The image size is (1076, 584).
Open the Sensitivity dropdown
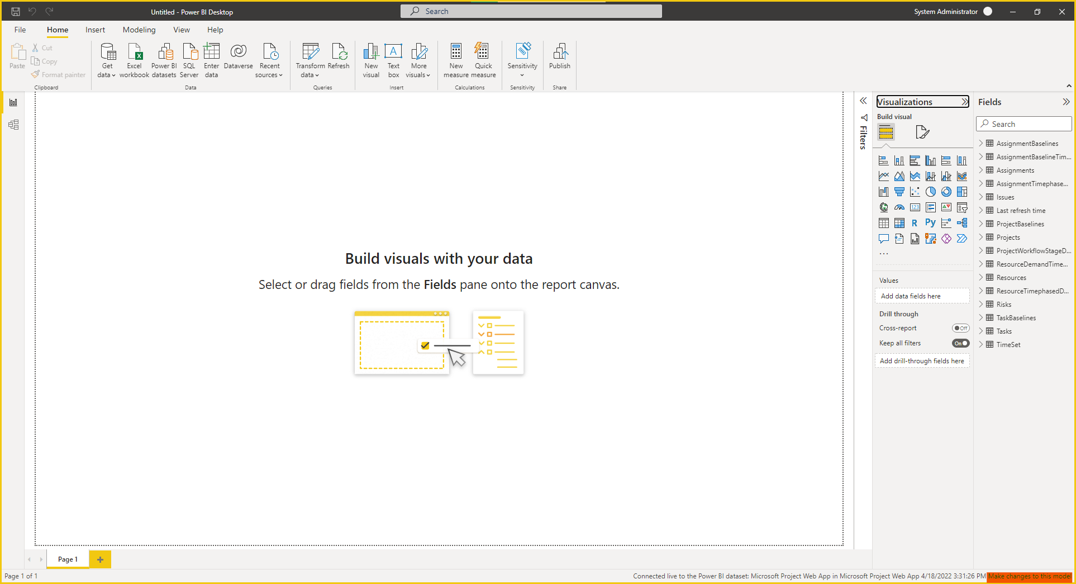522,60
